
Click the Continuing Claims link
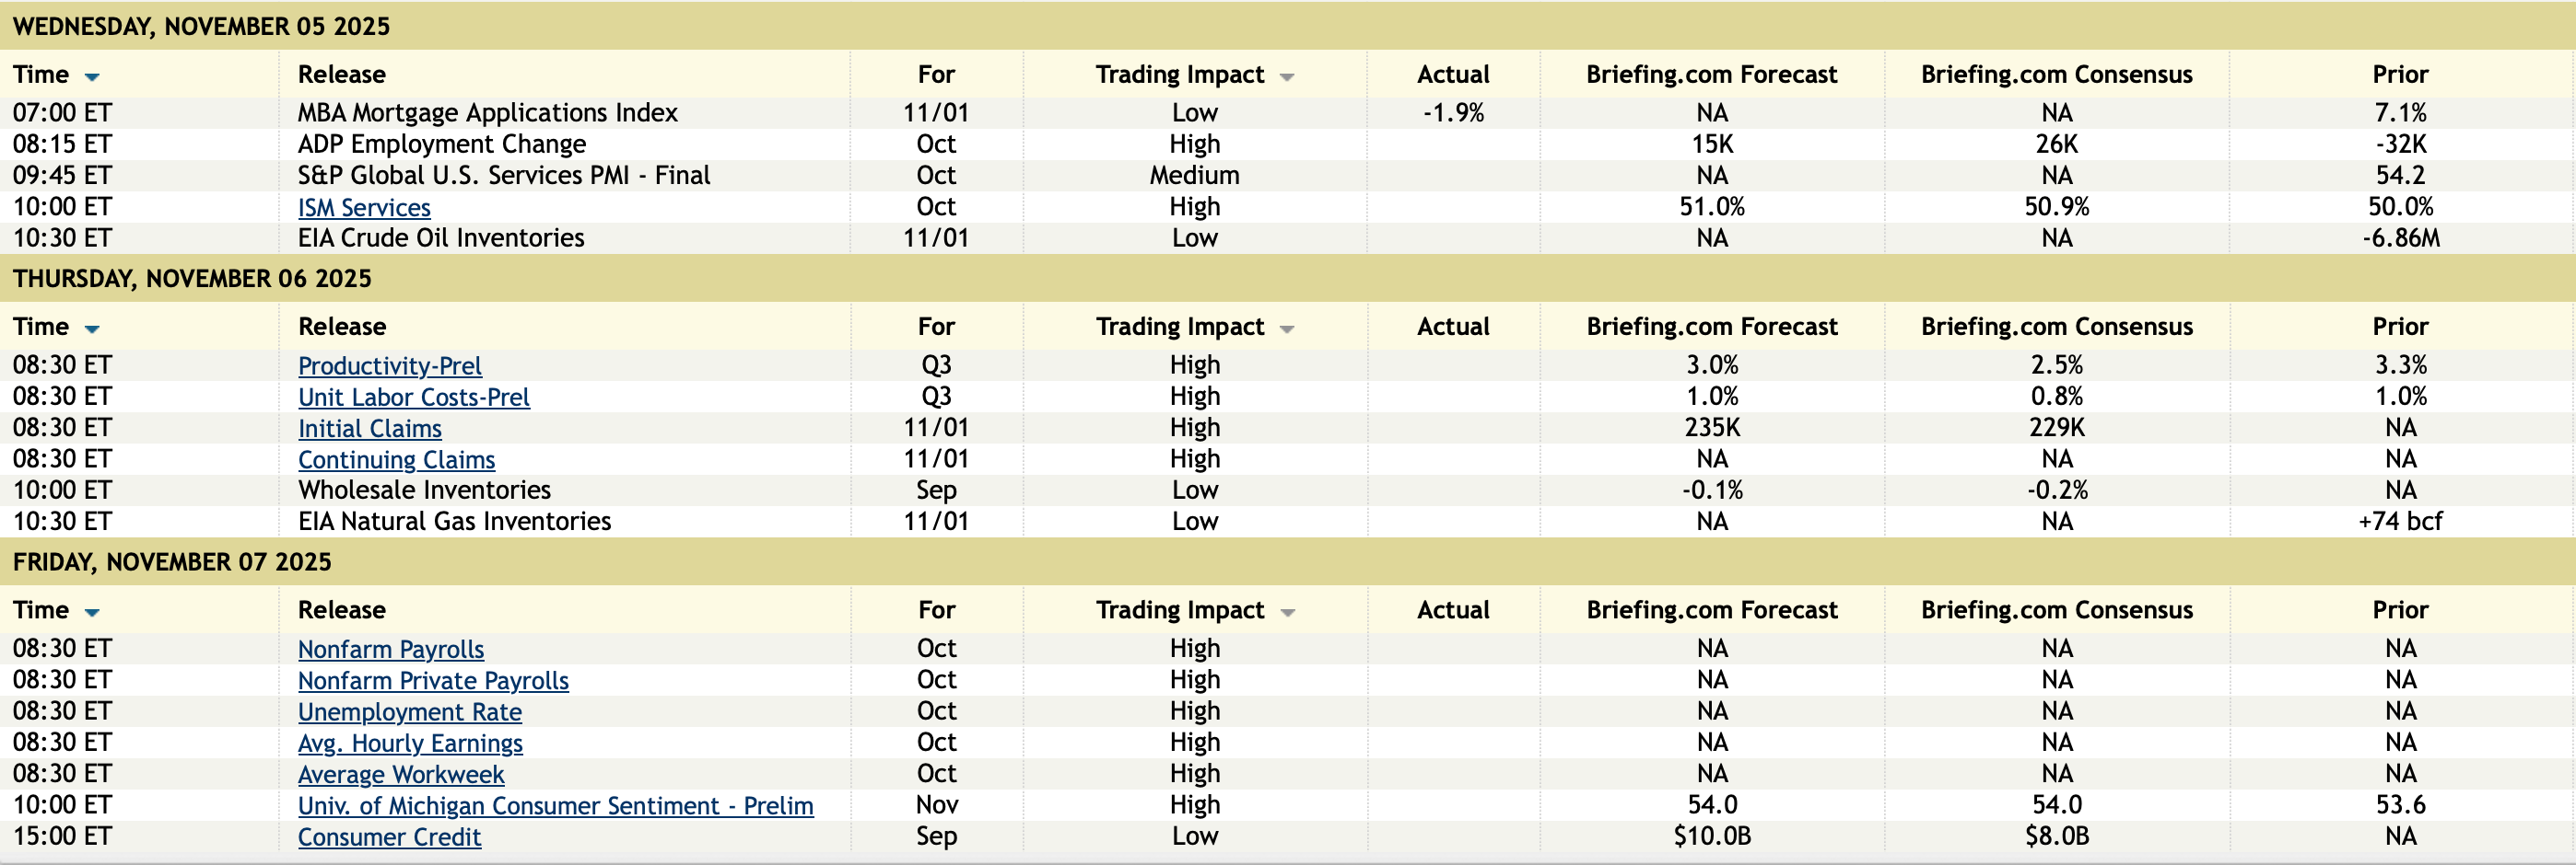396,459
